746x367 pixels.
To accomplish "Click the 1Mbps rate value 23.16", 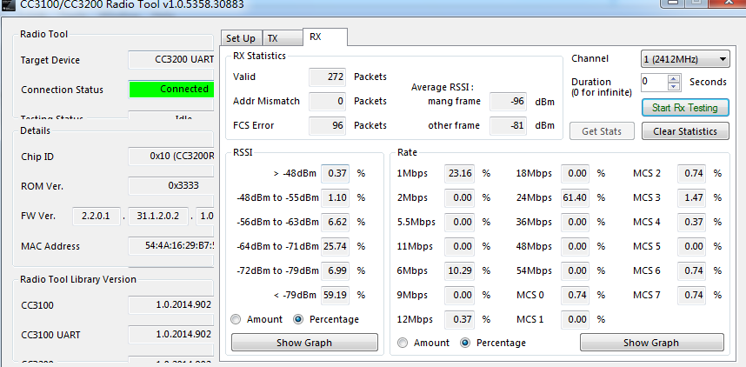I will [x=460, y=174].
